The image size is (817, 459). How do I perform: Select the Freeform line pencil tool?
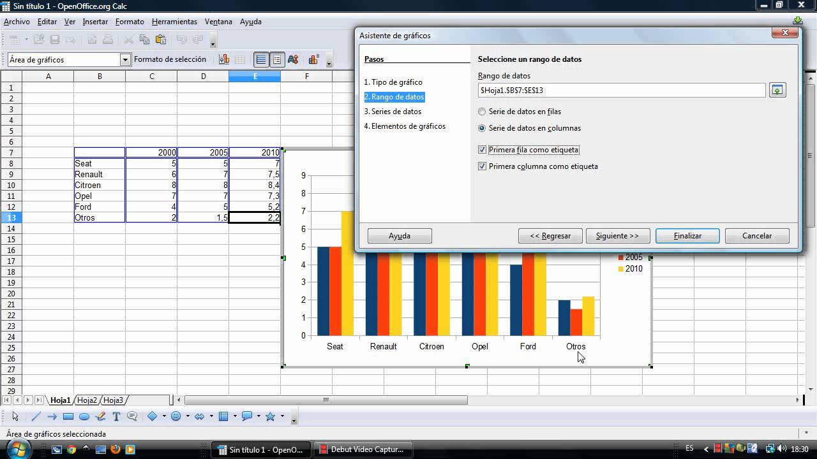100,416
